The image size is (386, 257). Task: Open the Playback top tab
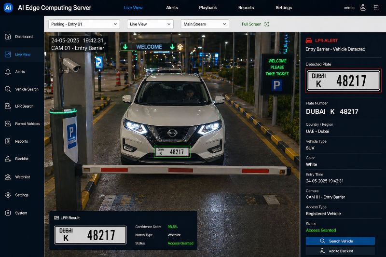pos(208,8)
